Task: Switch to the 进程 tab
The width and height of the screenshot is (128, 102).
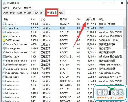Action: [x=5, y=13]
